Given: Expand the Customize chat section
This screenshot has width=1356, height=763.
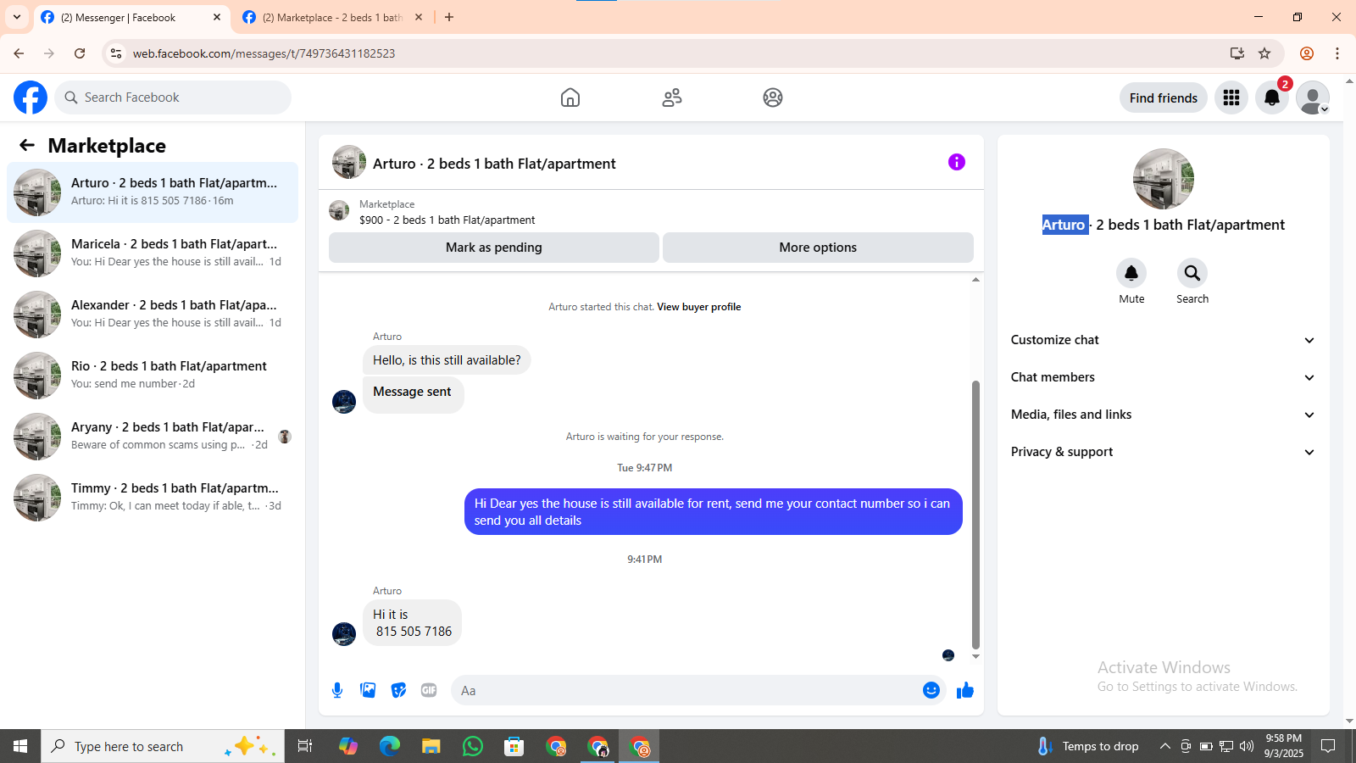Looking at the screenshot, I should 1163,340.
